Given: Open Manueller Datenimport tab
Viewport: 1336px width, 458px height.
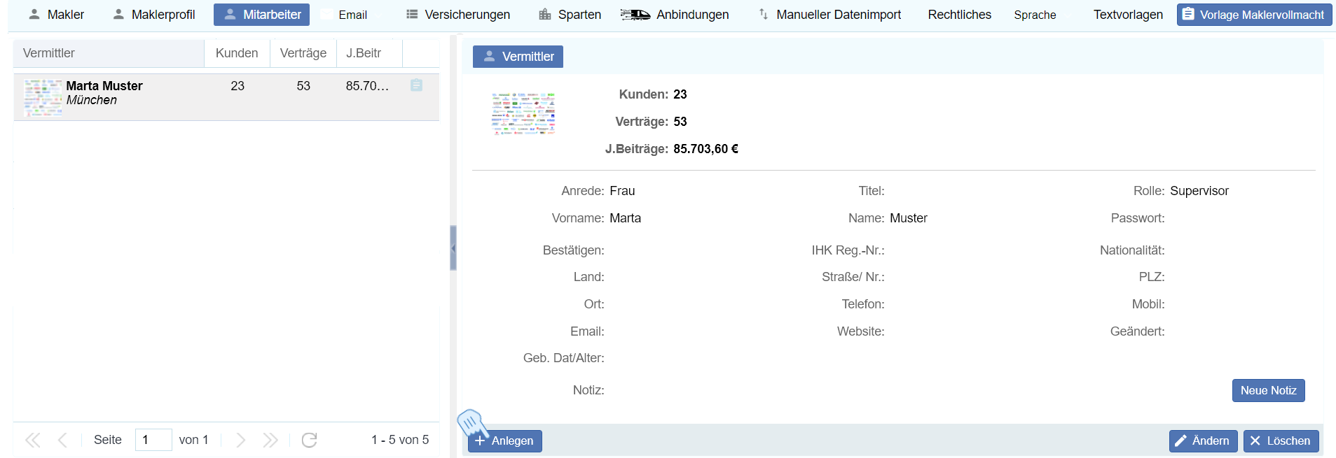Looking at the screenshot, I should pos(830,15).
